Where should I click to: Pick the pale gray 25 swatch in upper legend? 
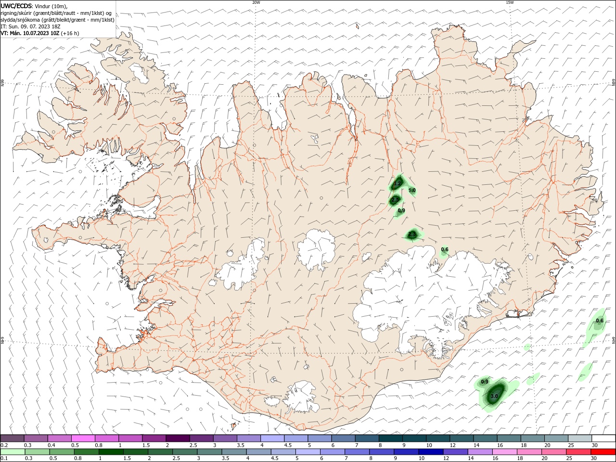580,438
